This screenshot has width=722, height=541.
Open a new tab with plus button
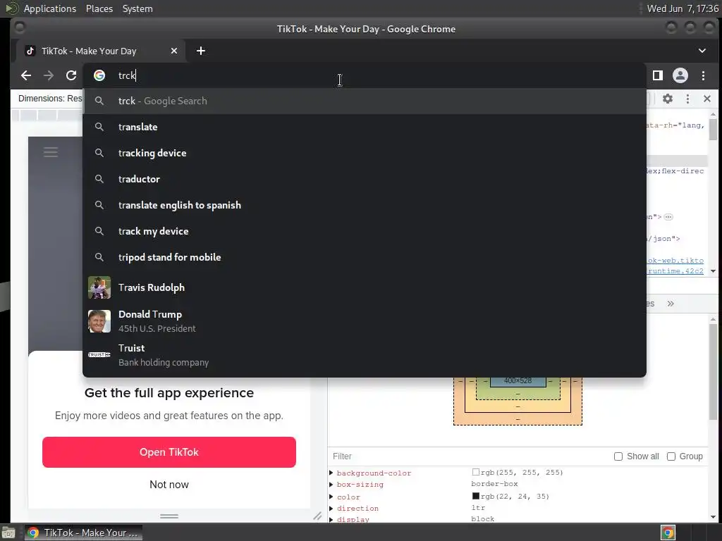pyautogui.click(x=201, y=51)
